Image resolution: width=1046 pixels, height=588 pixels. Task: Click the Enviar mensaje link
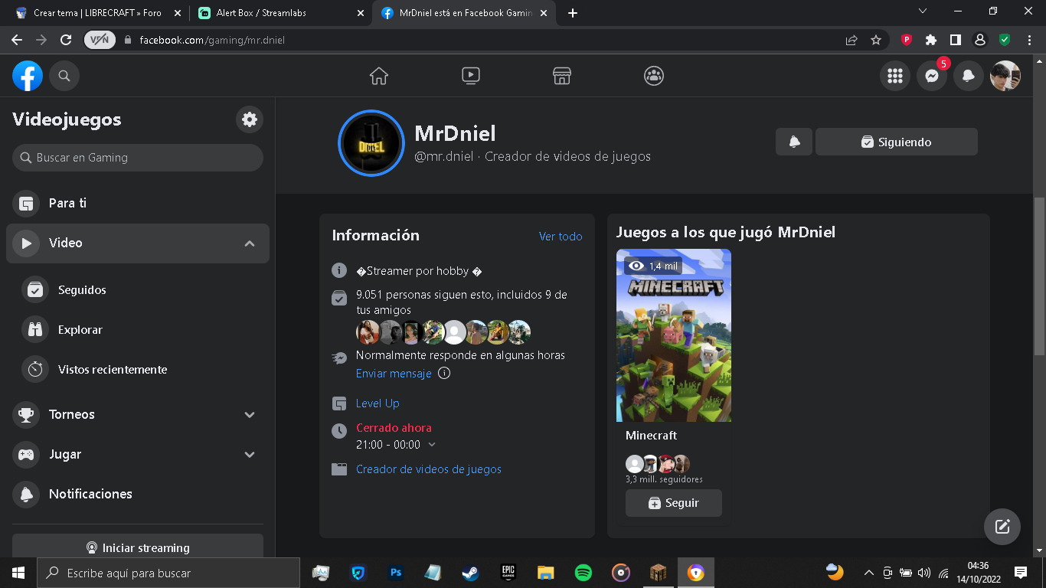[394, 374]
